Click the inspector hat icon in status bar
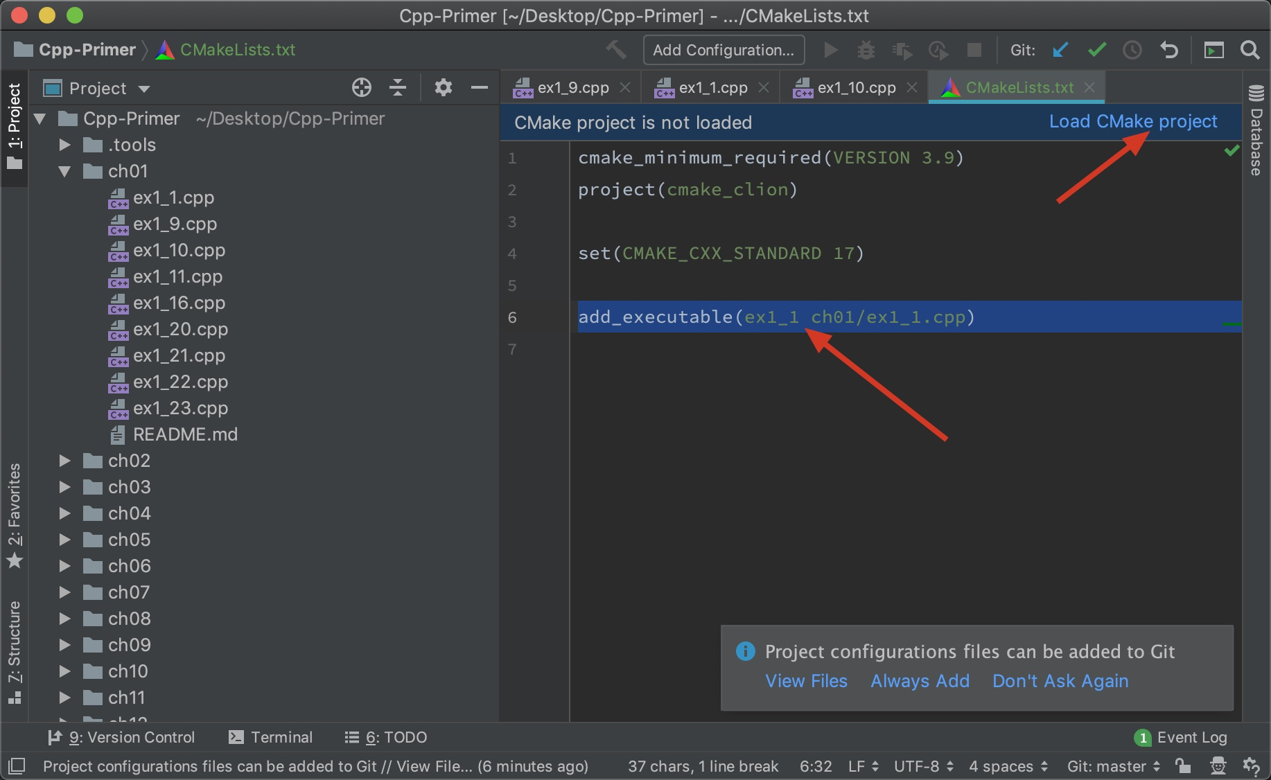The image size is (1271, 780). click(1218, 766)
